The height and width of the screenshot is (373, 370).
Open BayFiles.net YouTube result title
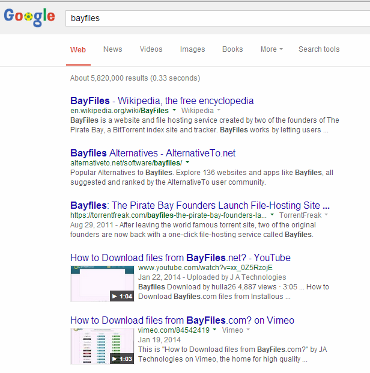(x=180, y=257)
